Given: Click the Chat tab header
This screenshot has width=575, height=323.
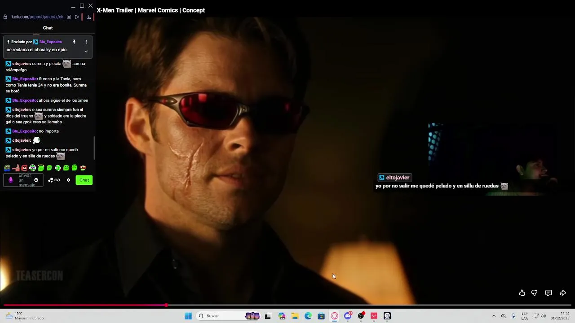Looking at the screenshot, I should coord(48,28).
